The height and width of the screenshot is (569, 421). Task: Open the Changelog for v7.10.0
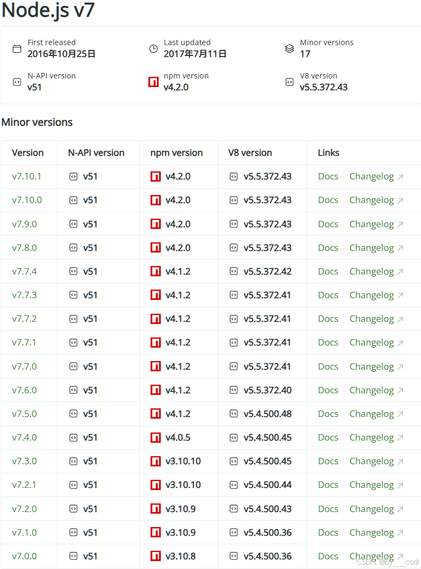point(372,200)
